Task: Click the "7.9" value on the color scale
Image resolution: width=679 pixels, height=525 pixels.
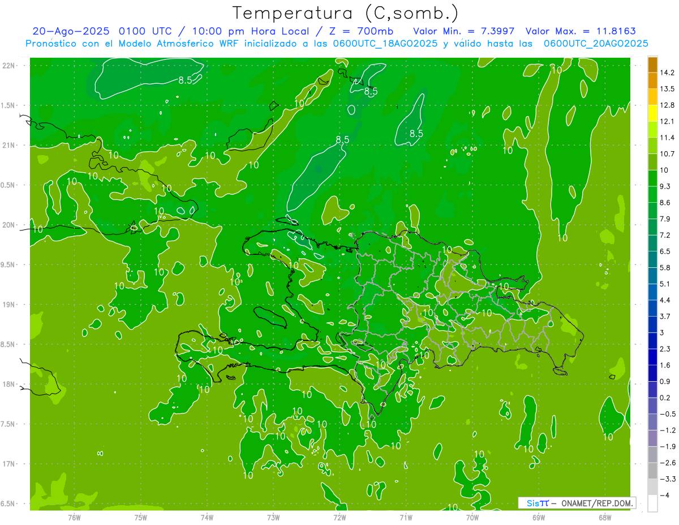Action: [x=665, y=219]
